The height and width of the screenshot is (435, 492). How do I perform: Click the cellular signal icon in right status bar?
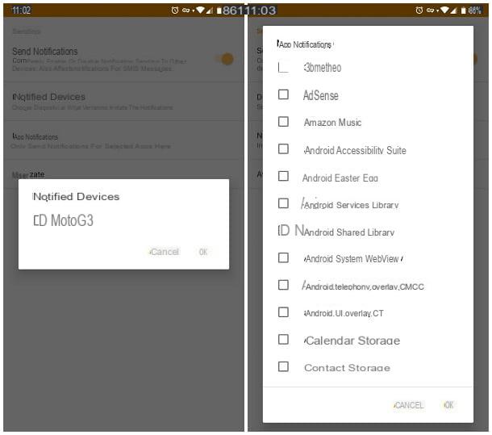coord(453,10)
